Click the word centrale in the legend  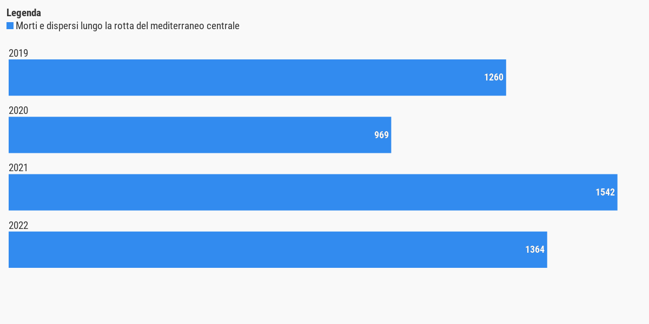click(222, 26)
